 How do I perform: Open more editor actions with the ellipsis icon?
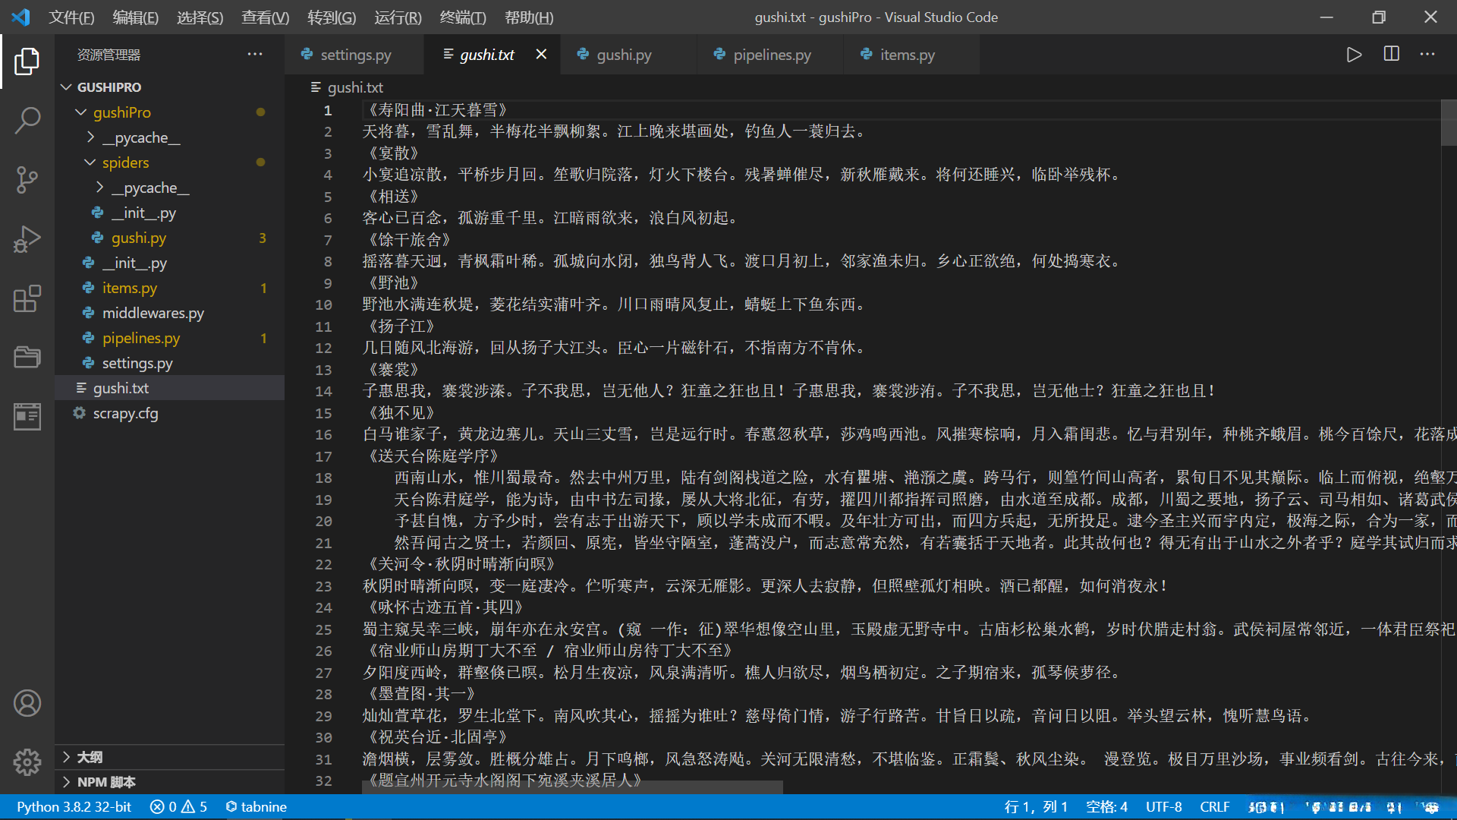click(x=1427, y=54)
